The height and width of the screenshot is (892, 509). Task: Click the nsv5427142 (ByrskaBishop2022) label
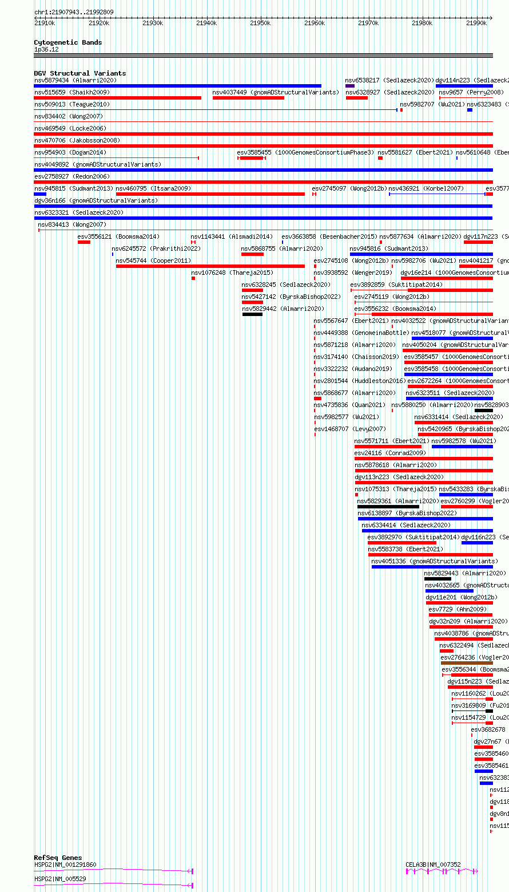291,297
